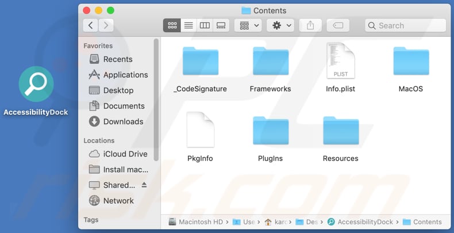Open Recents in the sidebar

pyautogui.click(x=111, y=59)
